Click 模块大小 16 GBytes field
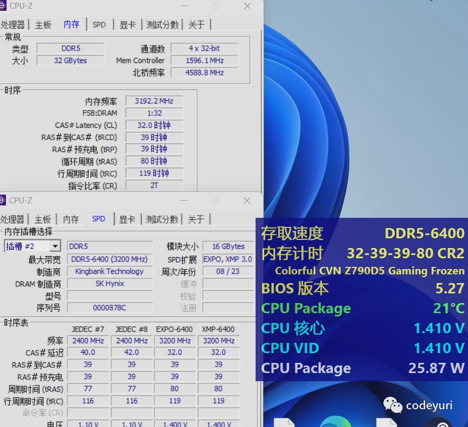The width and height of the screenshot is (468, 427). point(228,246)
